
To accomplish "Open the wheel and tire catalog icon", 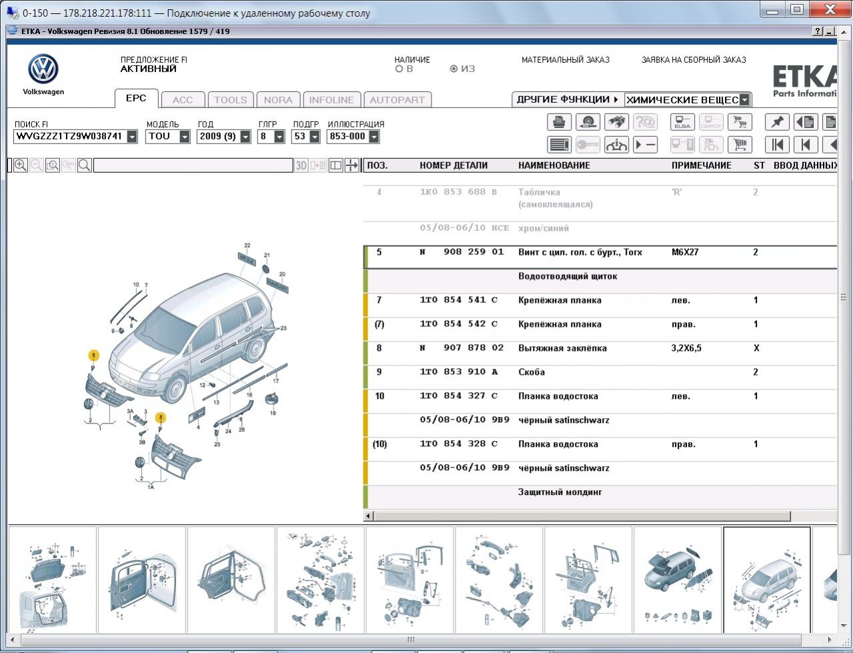I will click(x=588, y=122).
